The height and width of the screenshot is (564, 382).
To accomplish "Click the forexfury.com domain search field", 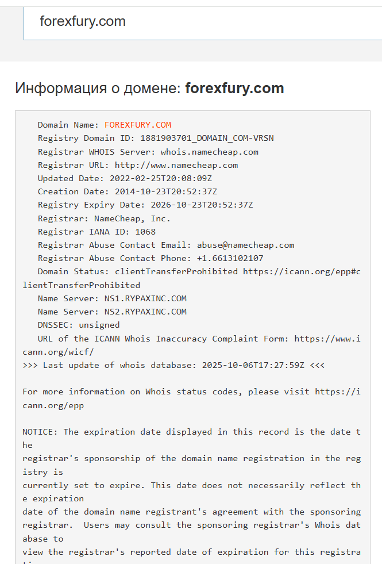I will point(201,22).
